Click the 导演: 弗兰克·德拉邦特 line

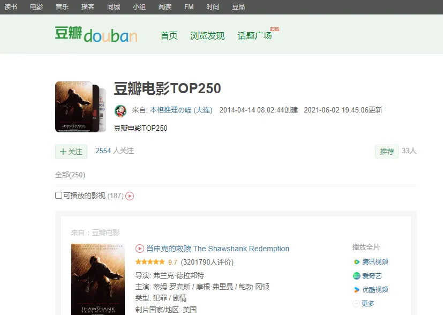tap(169, 275)
